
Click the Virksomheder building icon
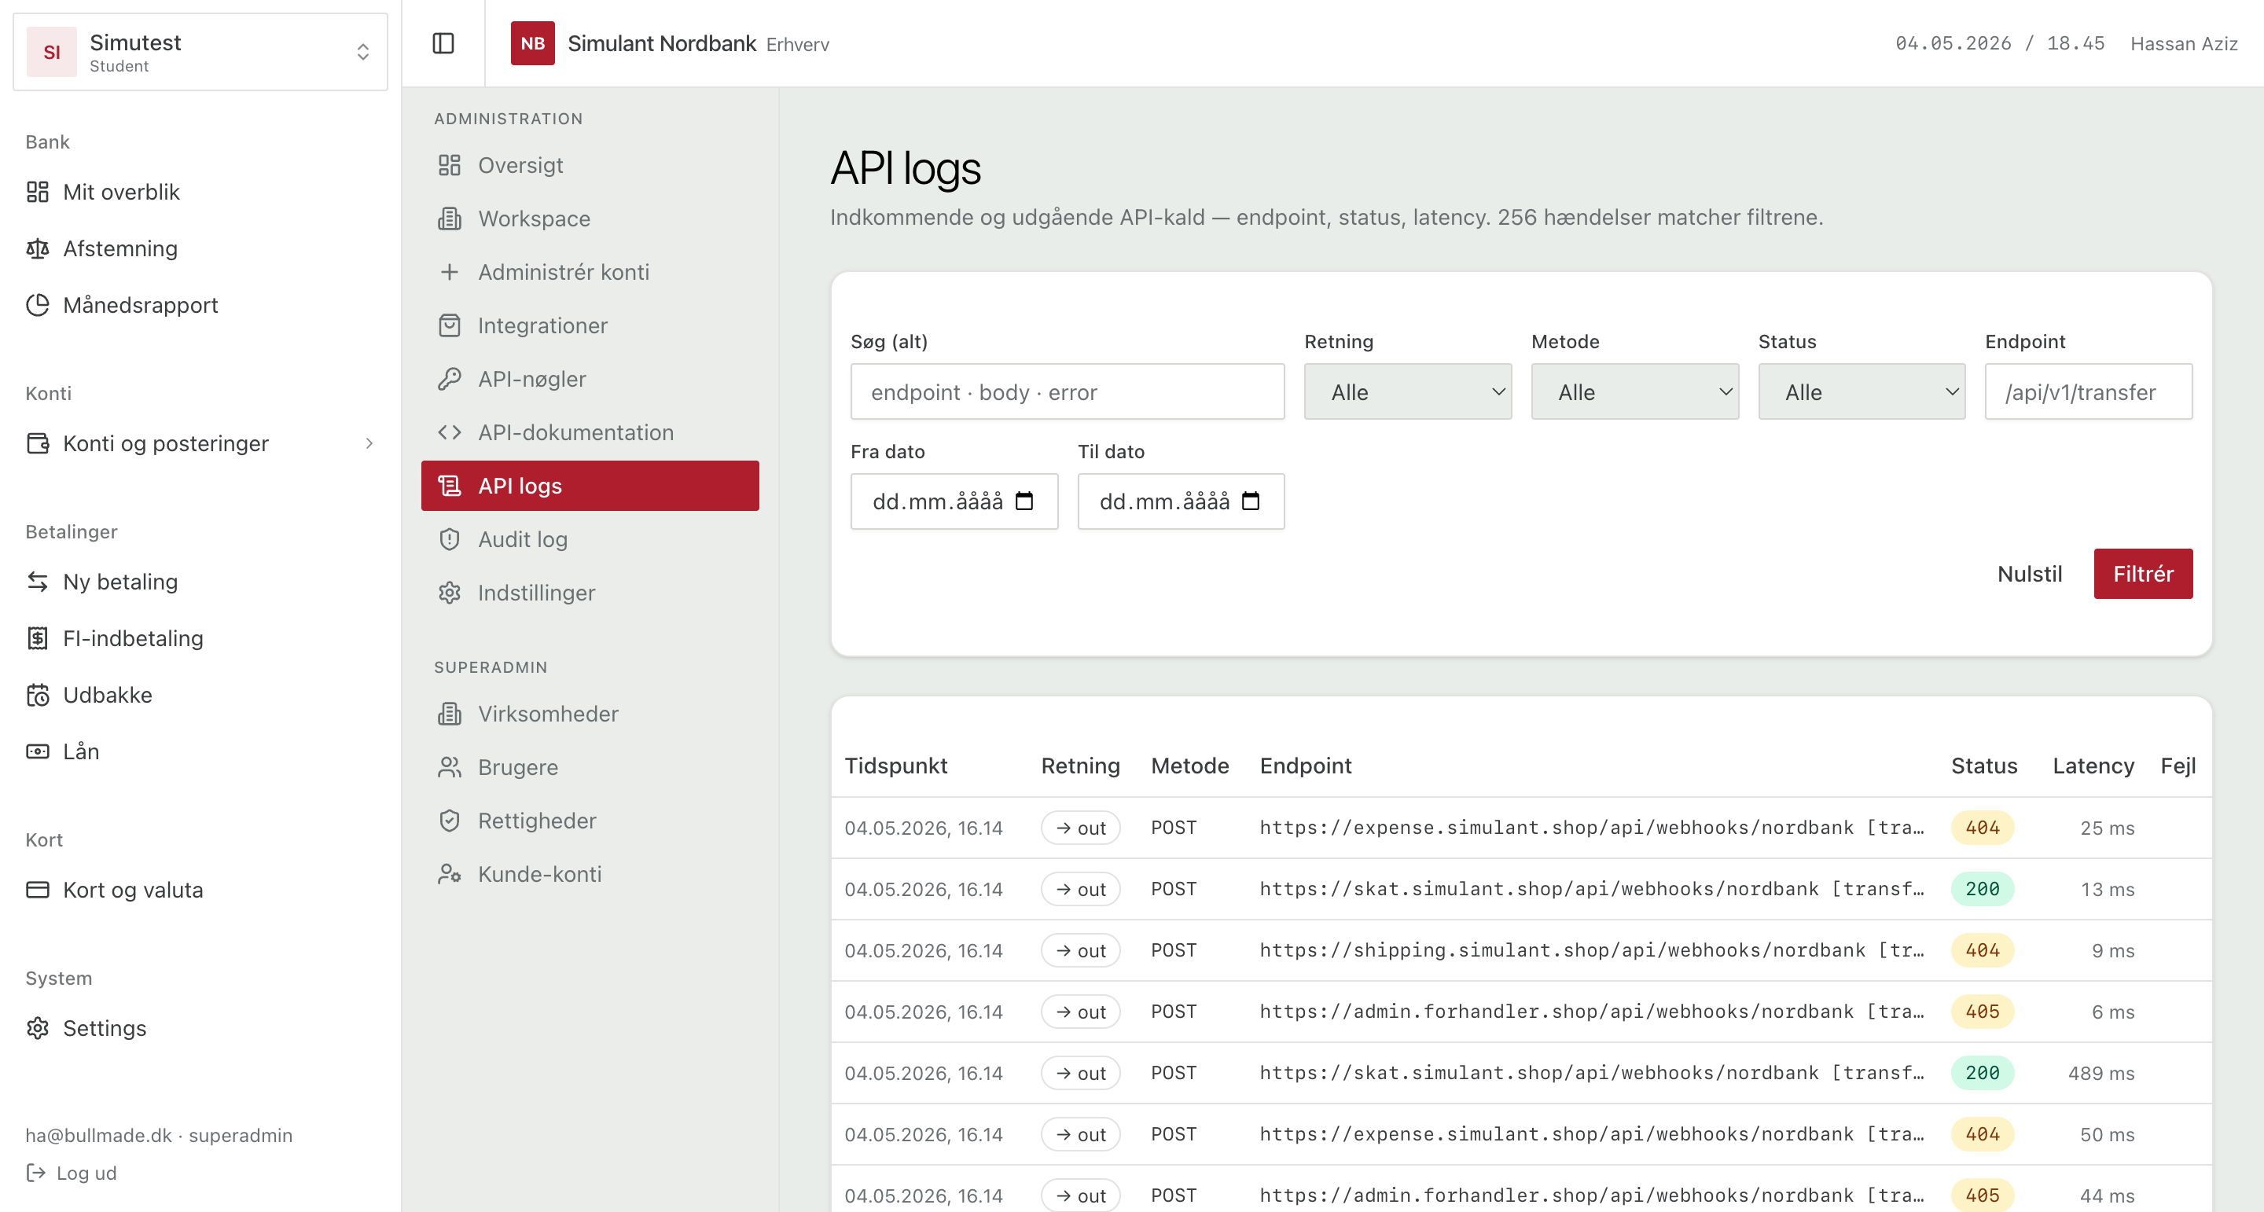tap(449, 714)
